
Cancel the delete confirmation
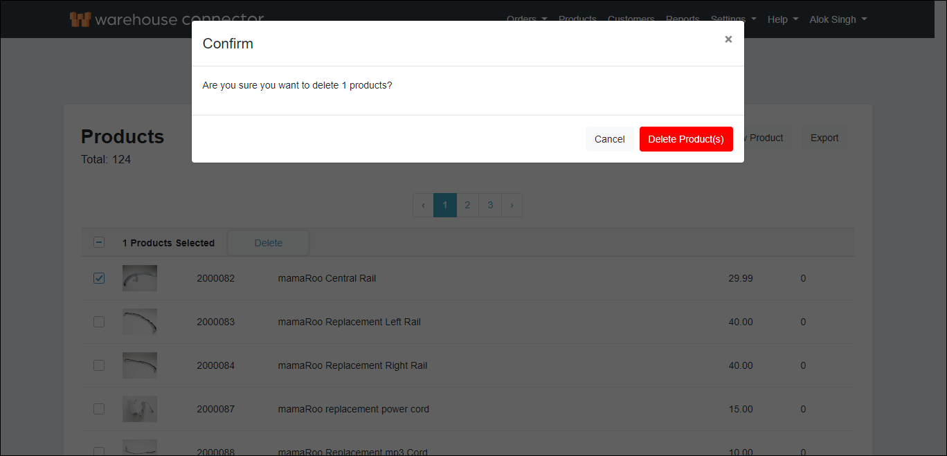click(609, 138)
